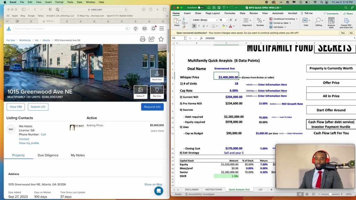Screen dimensions: 356x200
Task: Open the font size dropdown
Action: pos(226,20)
